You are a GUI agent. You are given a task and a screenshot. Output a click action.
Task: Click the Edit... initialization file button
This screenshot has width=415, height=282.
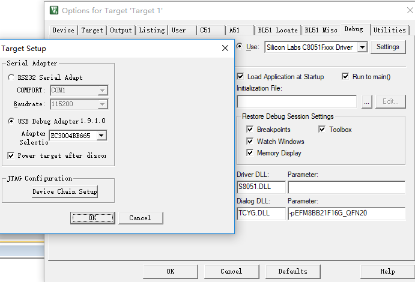(x=390, y=101)
